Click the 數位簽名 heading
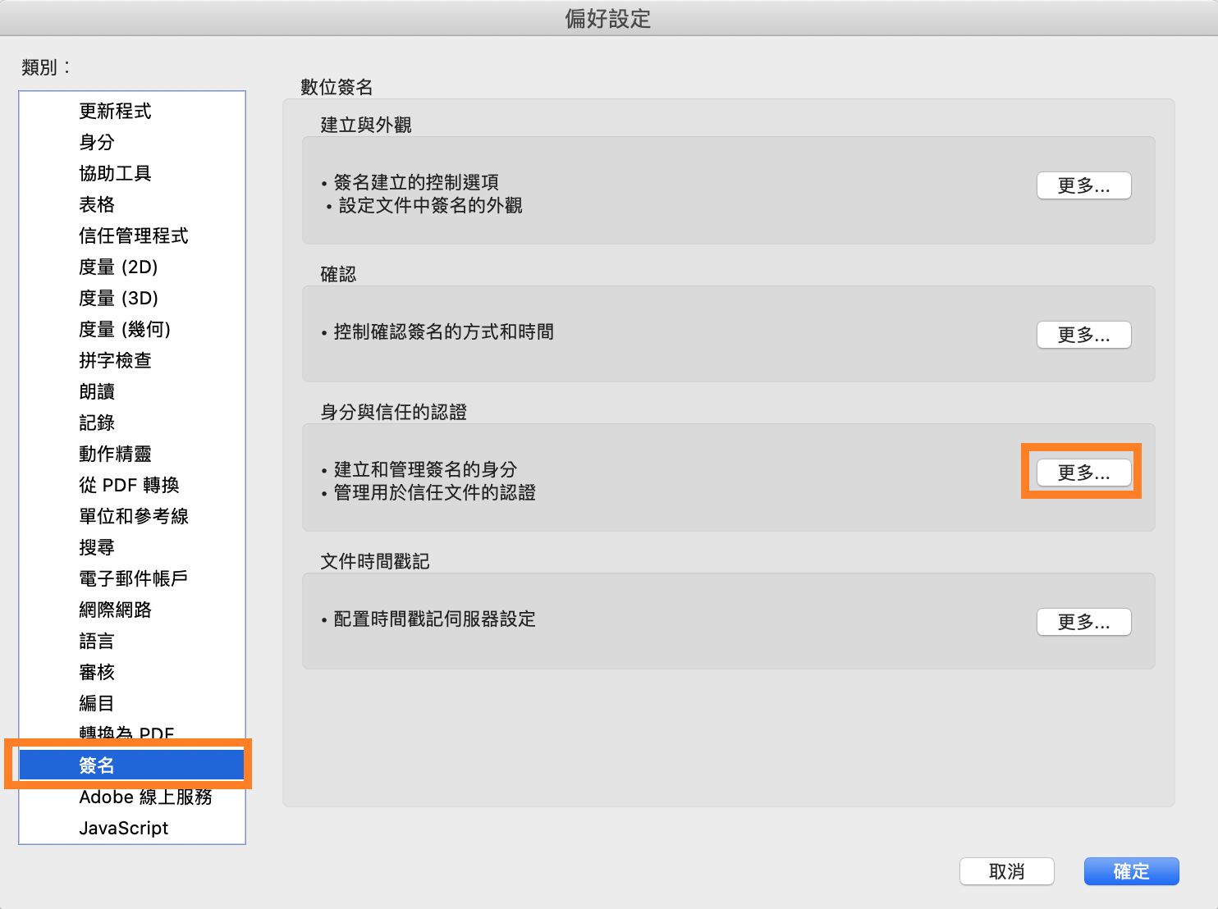 pyautogui.click(x=337, y=87)
